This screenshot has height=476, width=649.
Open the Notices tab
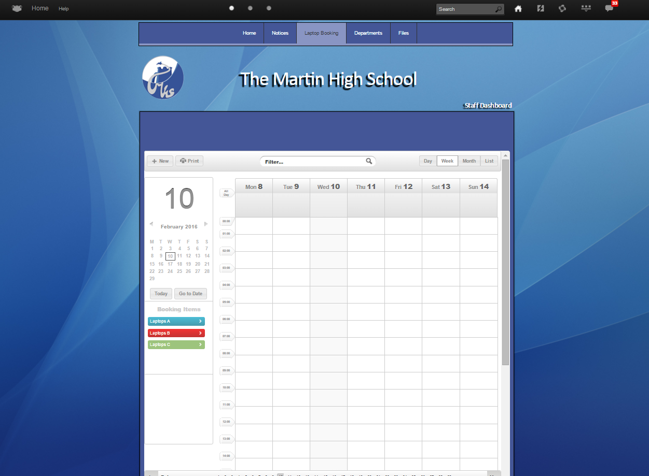click(280, 33)
